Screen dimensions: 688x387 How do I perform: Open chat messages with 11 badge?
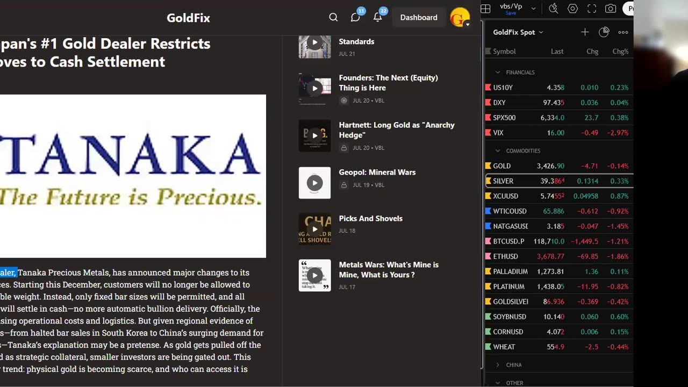355,18
